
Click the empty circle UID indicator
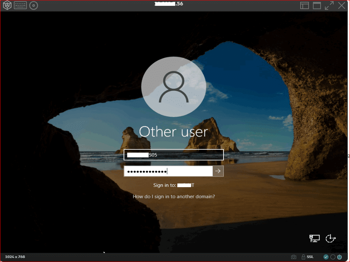pyautogui.click(x=333, y=257)
